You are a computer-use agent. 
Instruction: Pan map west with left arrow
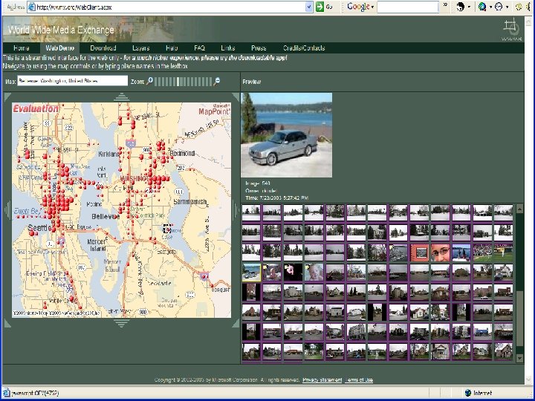coord(7,210)
